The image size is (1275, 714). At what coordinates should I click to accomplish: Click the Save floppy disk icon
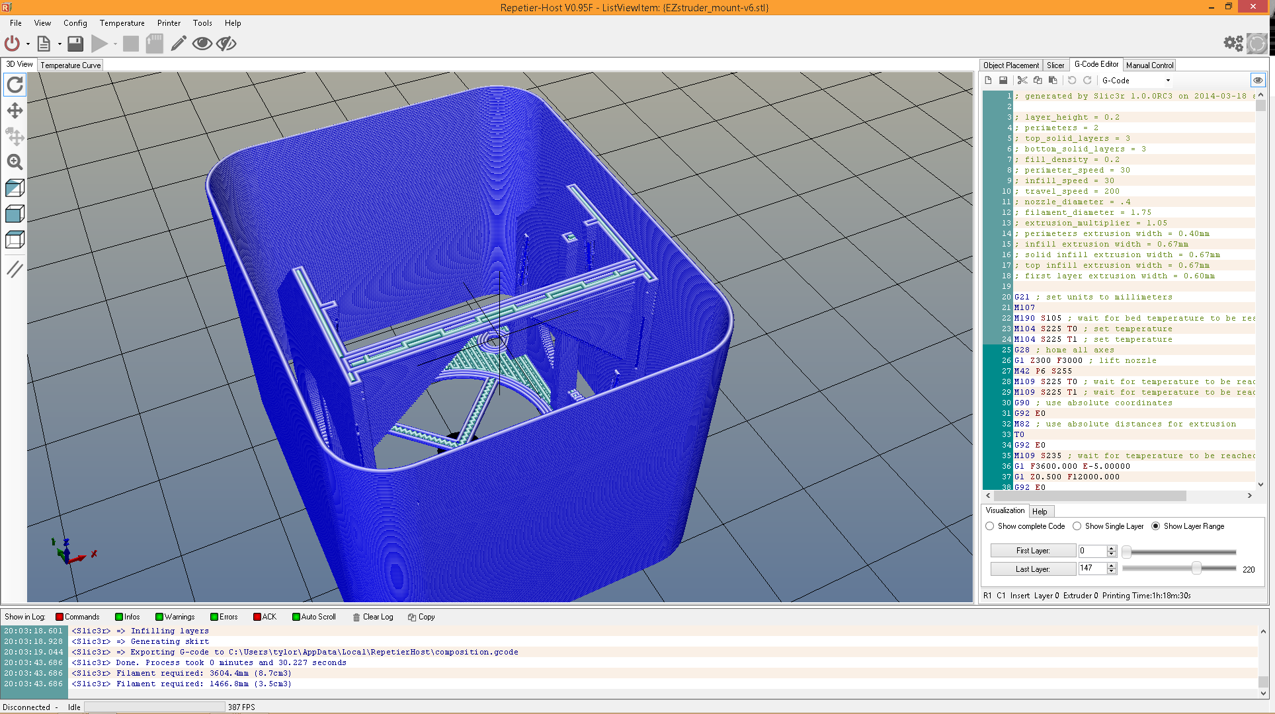(75, 44)
